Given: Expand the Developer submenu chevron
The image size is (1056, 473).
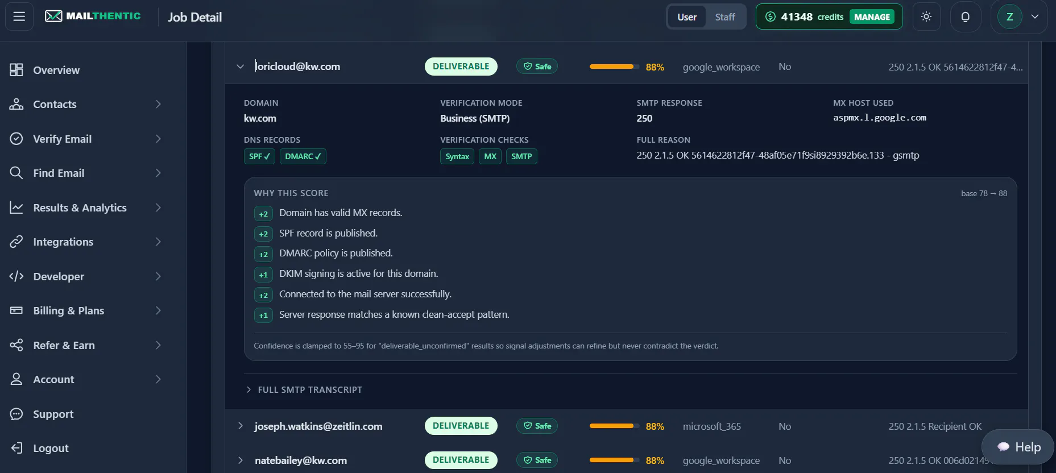Looking at the screenshot, I should pos(158,276).
